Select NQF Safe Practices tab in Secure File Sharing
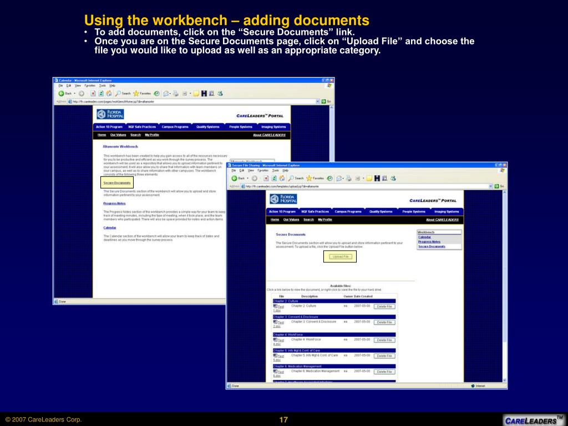This screenshot has height=426, width=568. pyautogui.click(x=315, y=211)
